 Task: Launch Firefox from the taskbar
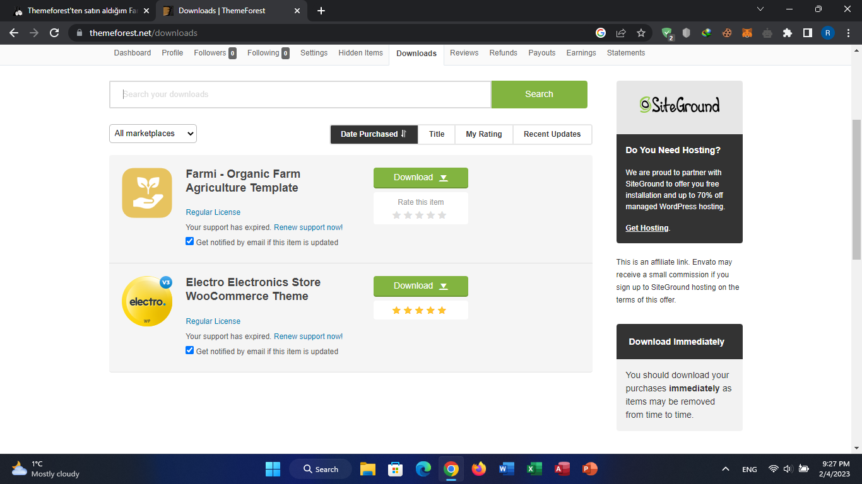(479, 469)
